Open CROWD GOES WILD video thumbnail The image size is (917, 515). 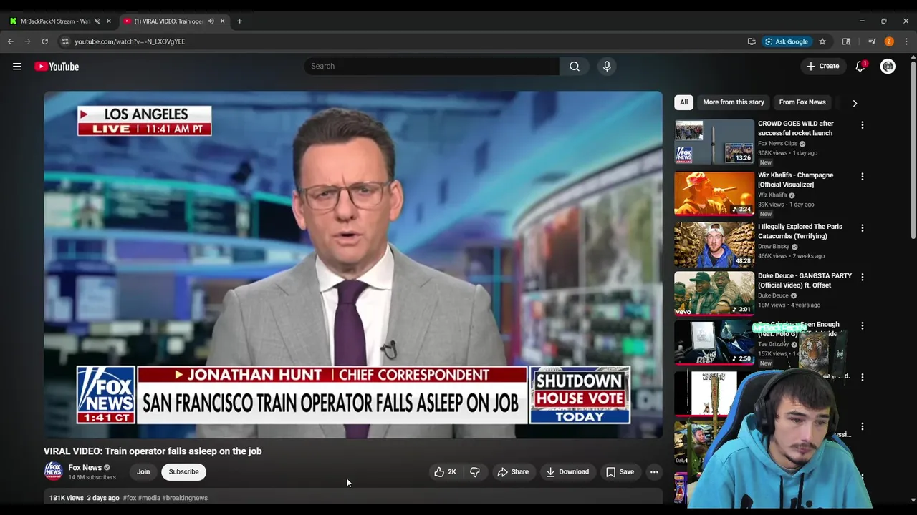point(714,142)
